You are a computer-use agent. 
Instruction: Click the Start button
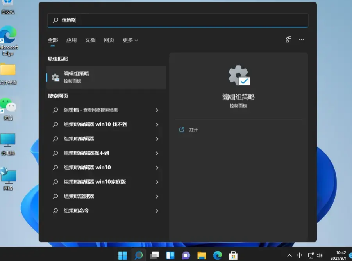pyautogui.click(x=122, y=255)
